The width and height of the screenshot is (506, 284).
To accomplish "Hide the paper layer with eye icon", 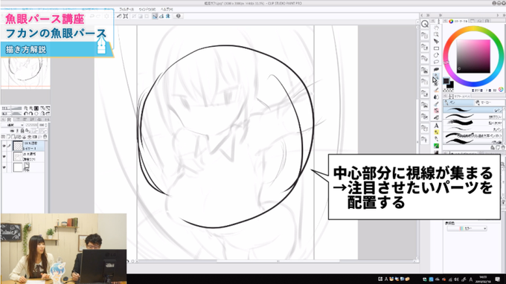I will pos(4,167).
